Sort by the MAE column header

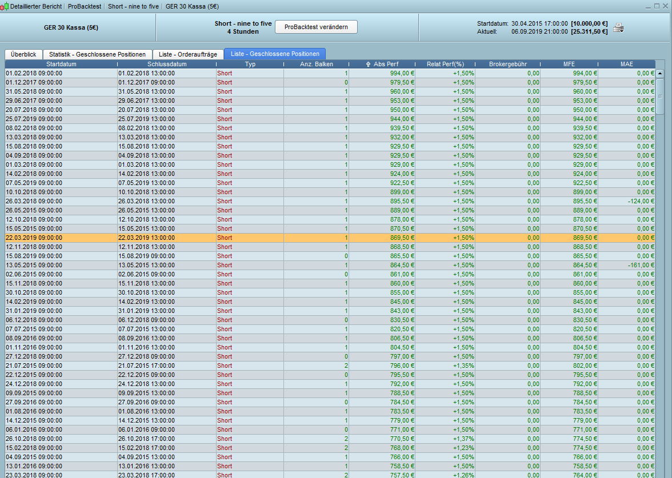click(x=626, y=64)
